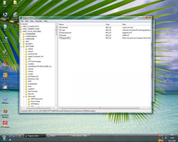Expand the .NETFramework key
The image size is (178, 142).
pos(26,99)
